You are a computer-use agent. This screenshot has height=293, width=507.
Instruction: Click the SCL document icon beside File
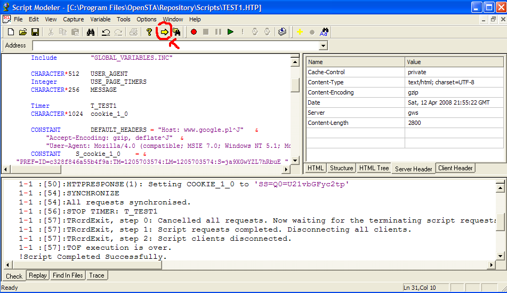(6, 19)
